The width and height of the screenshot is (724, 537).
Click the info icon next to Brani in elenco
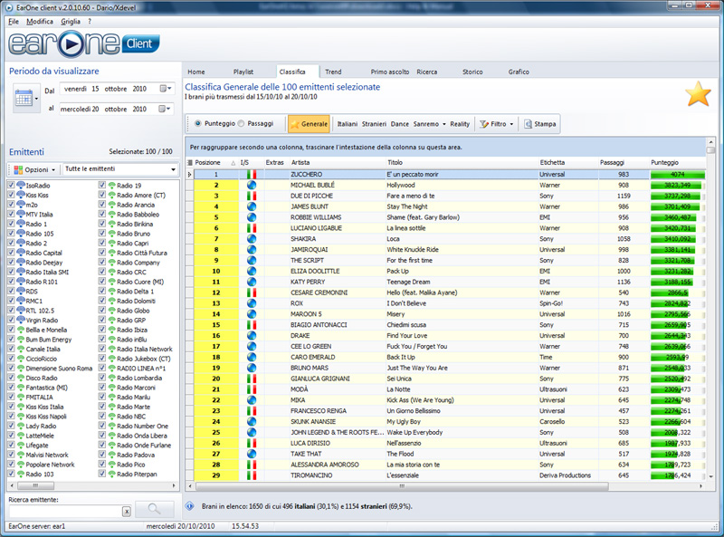(190, 506)
